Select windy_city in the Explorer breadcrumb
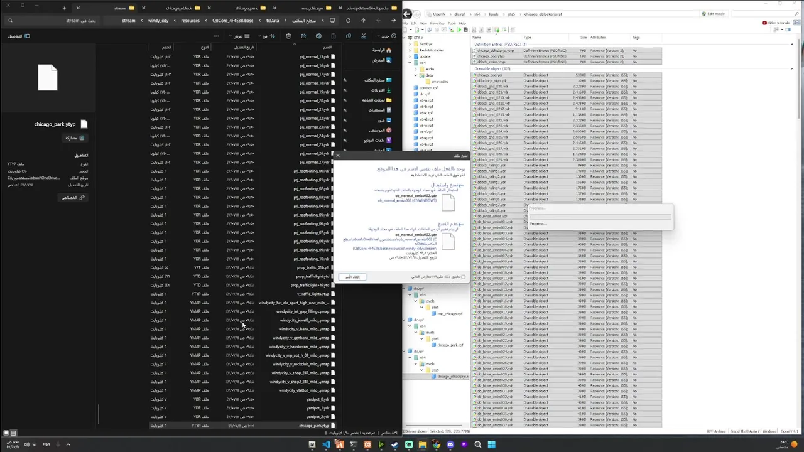 [x=158, y=21]
